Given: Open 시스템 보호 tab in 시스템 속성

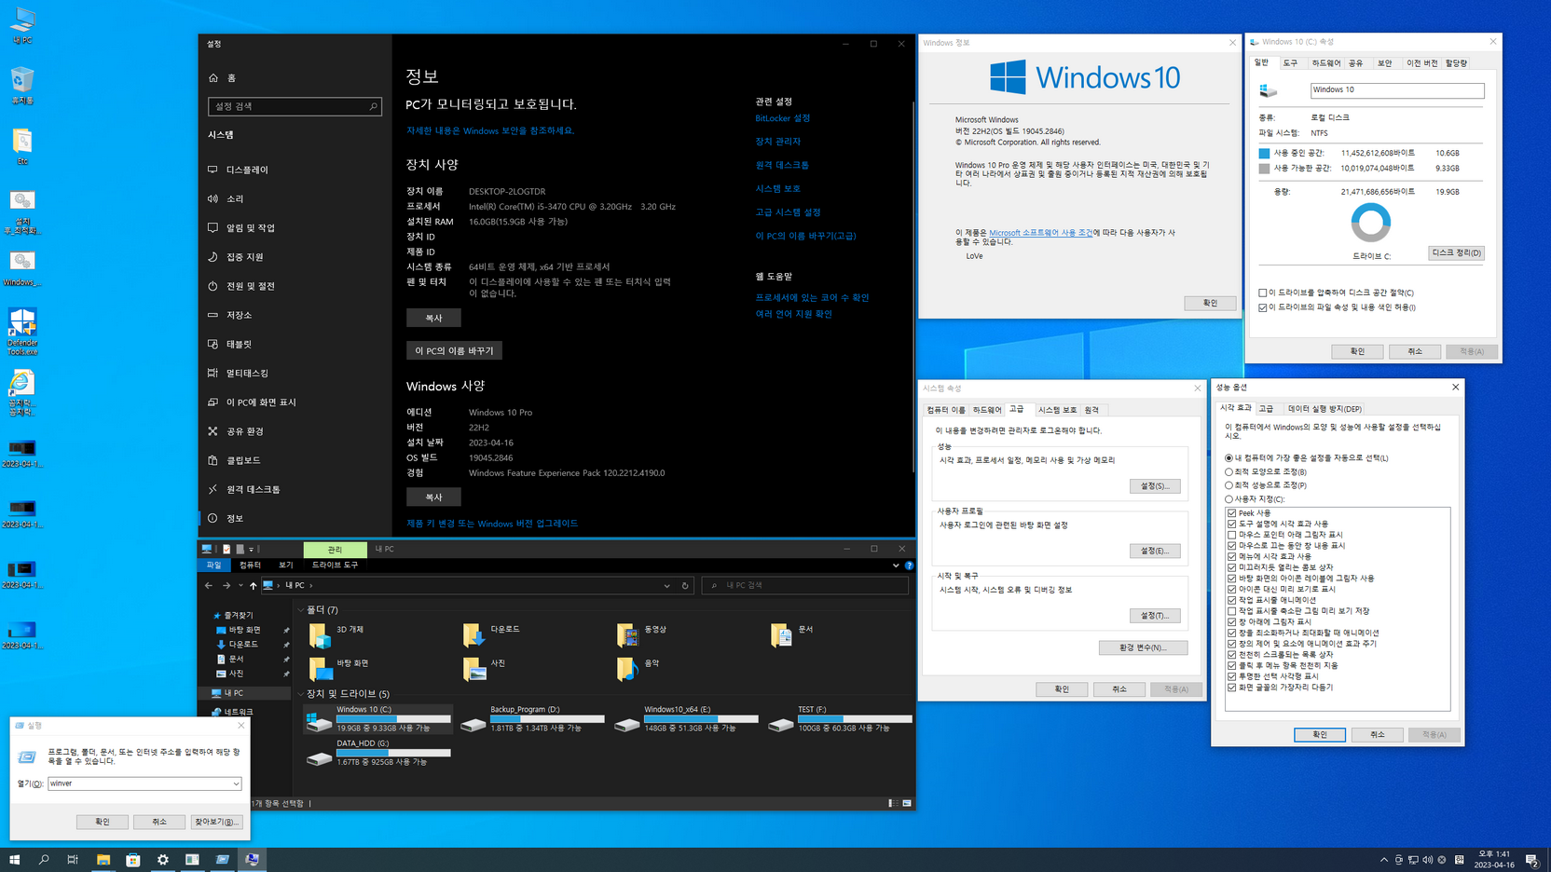Looking at the screenshot, I should [x=1057, y=410].
